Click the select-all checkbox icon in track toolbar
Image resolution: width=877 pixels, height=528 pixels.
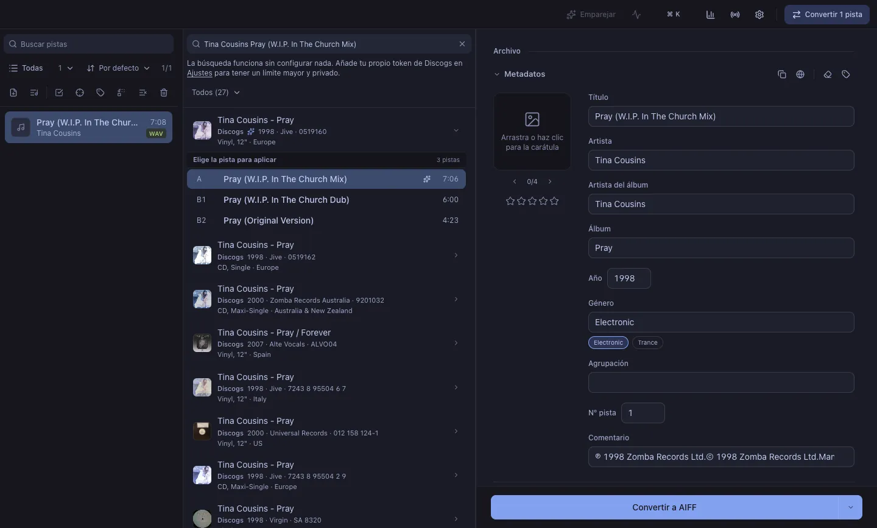[x=59, y=93]
